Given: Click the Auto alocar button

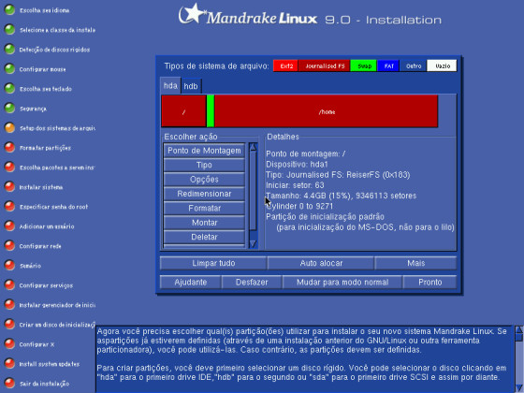Looking at the screenshot, I should coord(321,263).
